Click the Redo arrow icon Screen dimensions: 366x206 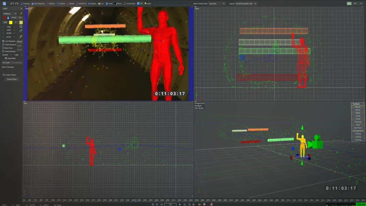pyautogui.click(x=16, y=4)
